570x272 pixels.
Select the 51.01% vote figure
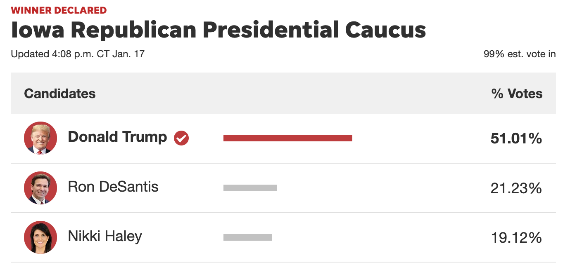(516, 138)
